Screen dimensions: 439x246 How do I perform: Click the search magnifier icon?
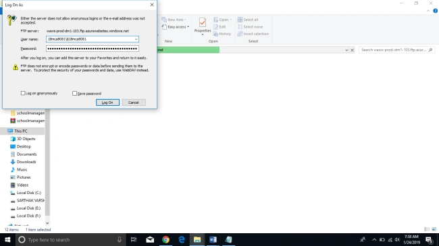coord(431,50)
